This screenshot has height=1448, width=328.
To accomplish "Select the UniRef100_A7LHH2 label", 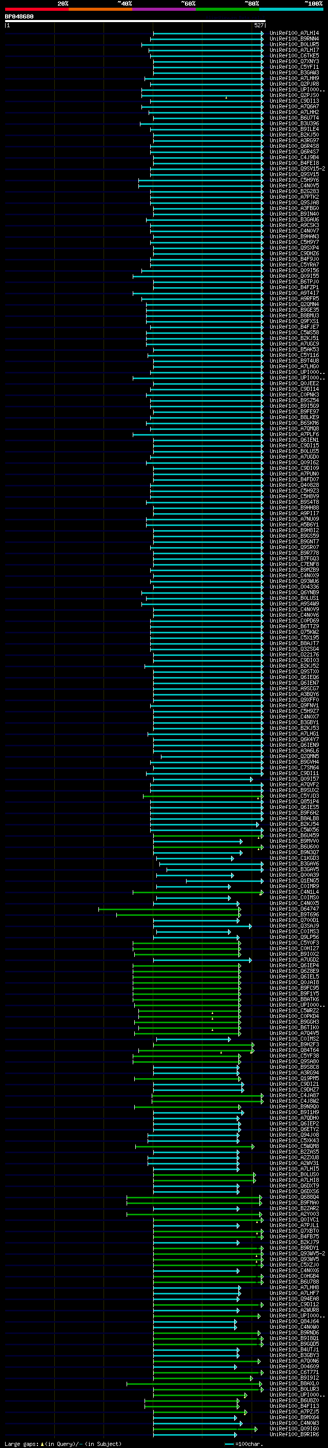I will (x=294, y=112).
